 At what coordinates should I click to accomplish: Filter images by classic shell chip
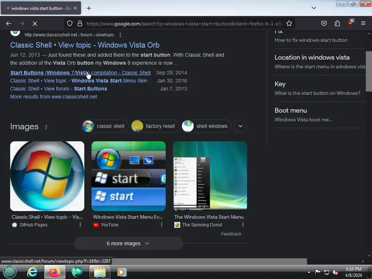105,126
